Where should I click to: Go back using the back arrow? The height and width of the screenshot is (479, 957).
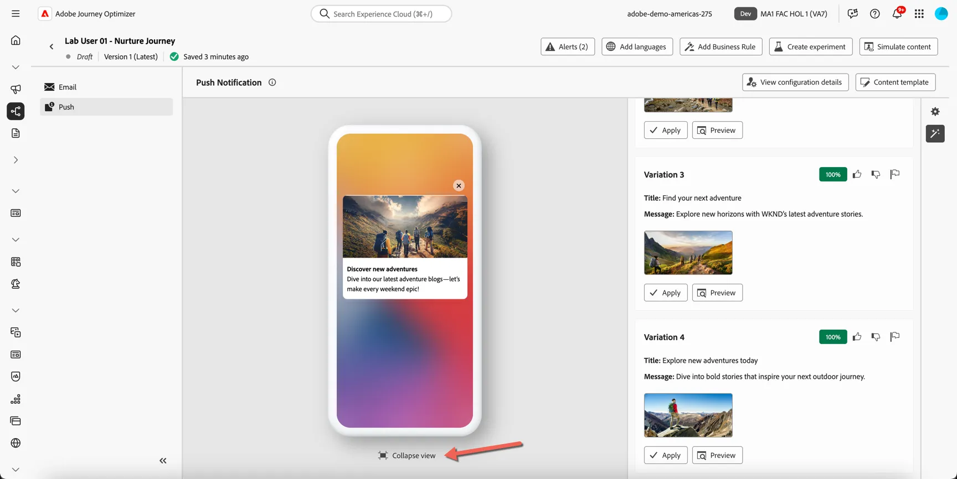52,47
